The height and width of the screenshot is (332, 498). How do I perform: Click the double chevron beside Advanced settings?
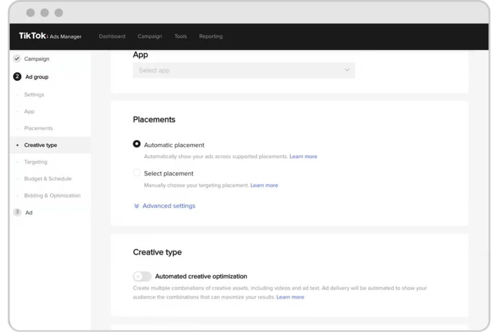click(136, 206)
